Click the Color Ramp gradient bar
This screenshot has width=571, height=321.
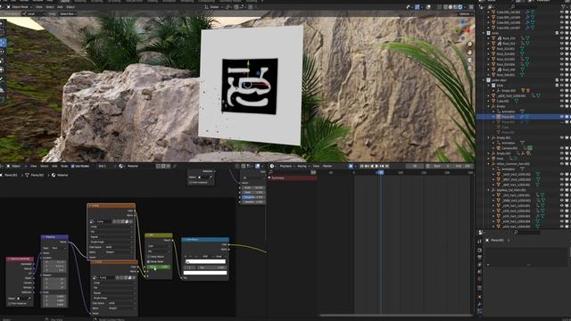point(205,261)
